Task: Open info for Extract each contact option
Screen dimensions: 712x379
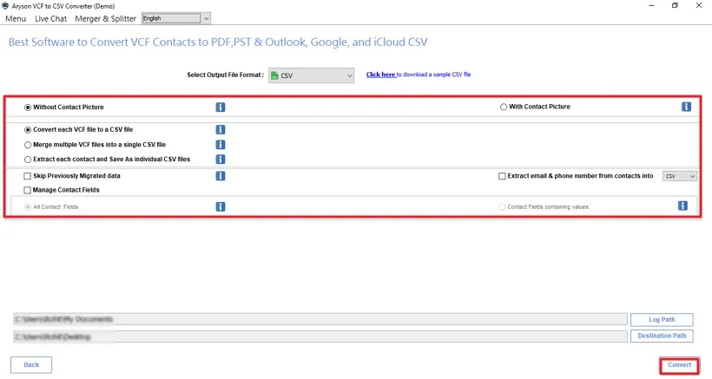Action: [x=221, y=159]
